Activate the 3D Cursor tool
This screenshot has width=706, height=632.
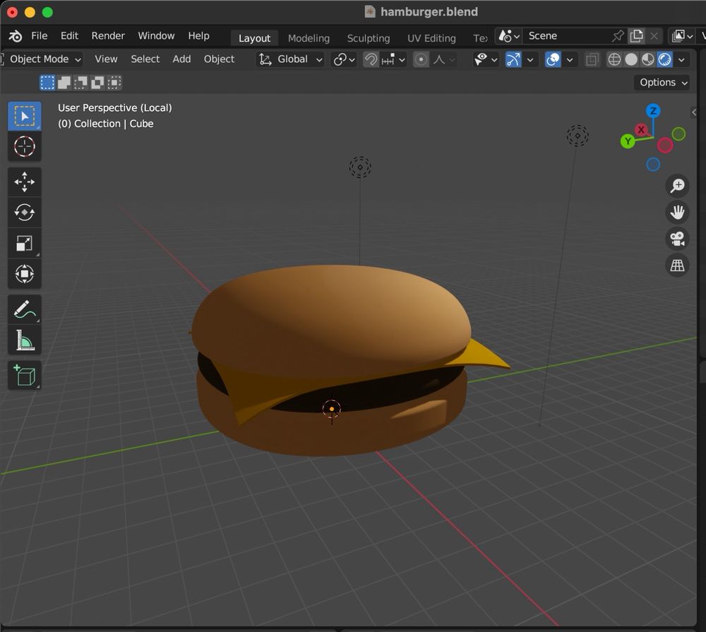(25, 147)
